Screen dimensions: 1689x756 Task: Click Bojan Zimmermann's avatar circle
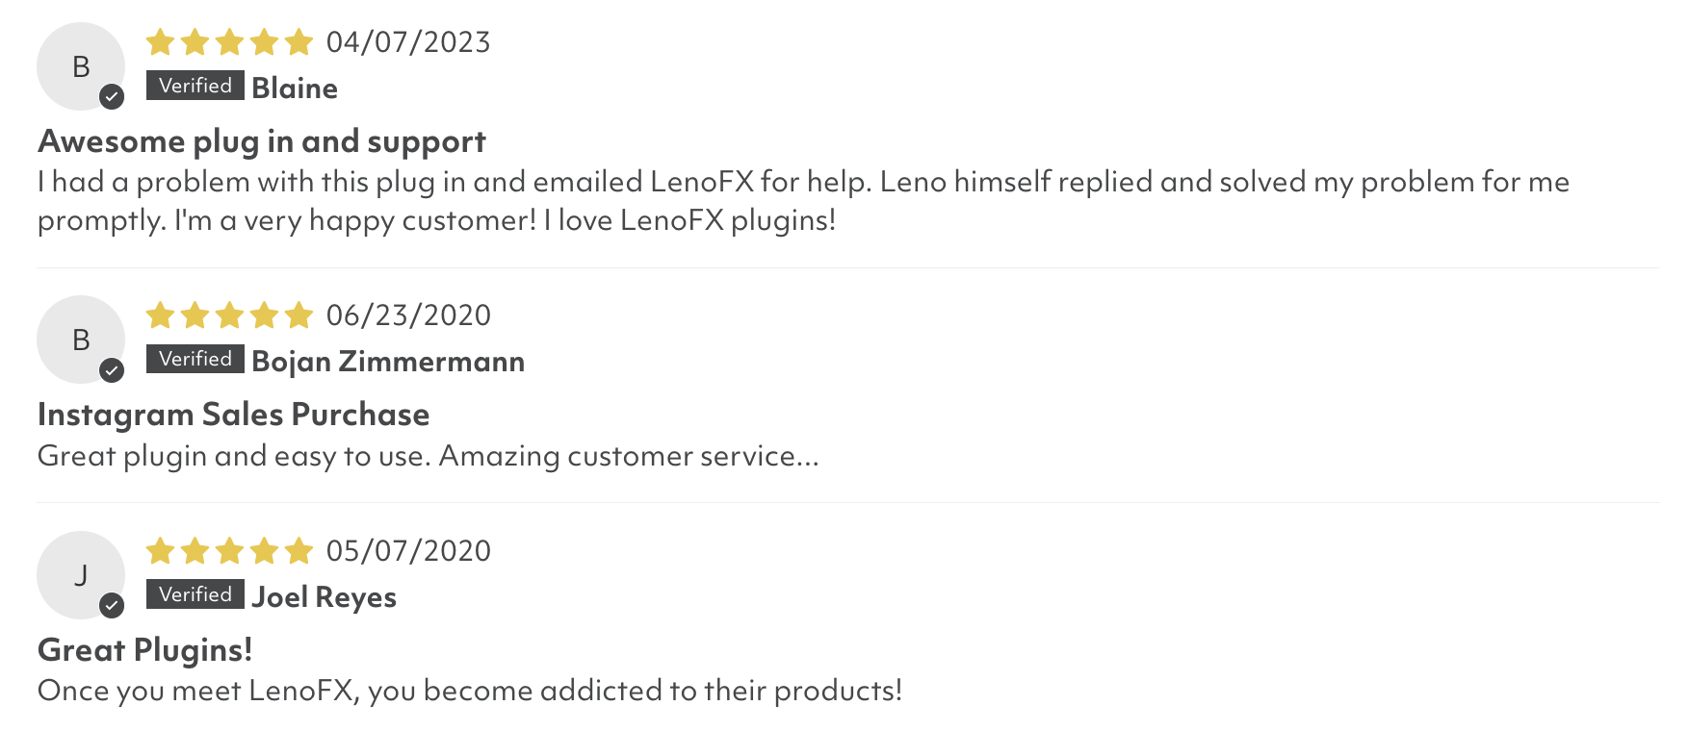pos(80,340)
